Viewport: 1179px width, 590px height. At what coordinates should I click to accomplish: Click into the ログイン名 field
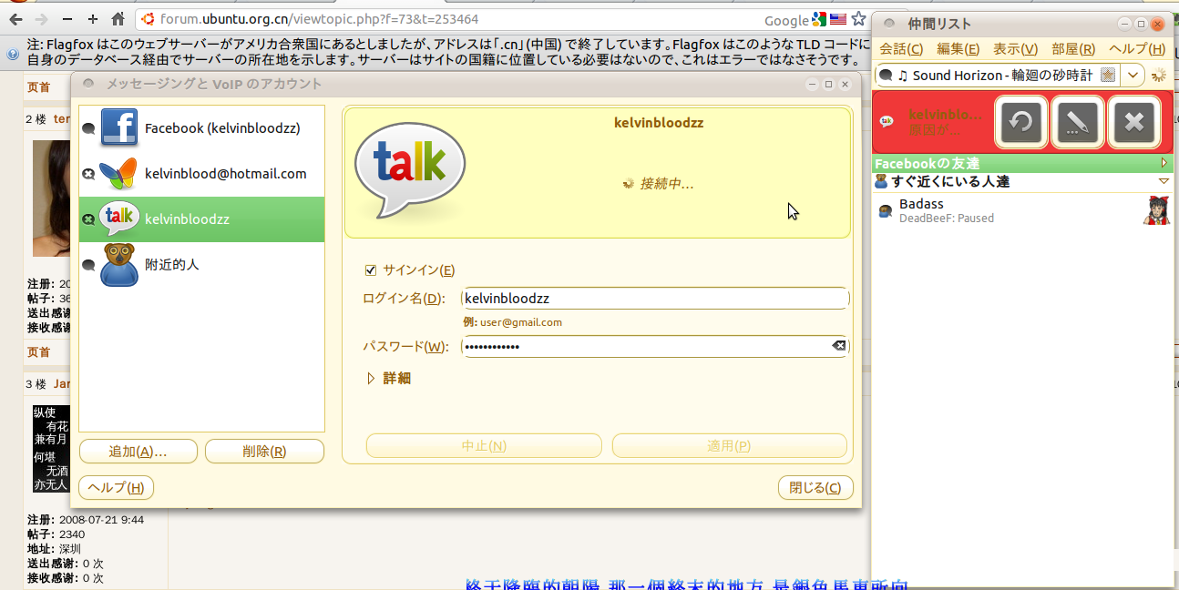click(654, 299)
